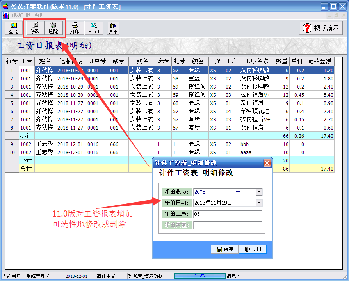Viewport: 349px width, 281px height.
Task: Click the 退出 button in the dialog
Action: click(252, 249)
